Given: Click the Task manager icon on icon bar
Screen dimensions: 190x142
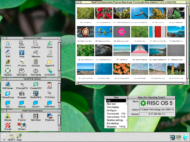Looking at the screenshot, I should [186, 137].
